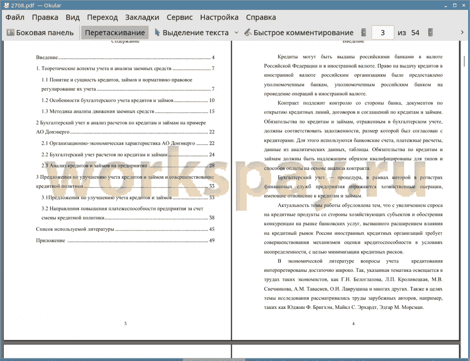Go to the previous page with the arrow icon
Image resolution: width=470 pixels, height=361 pixels.
click(363, 32)
